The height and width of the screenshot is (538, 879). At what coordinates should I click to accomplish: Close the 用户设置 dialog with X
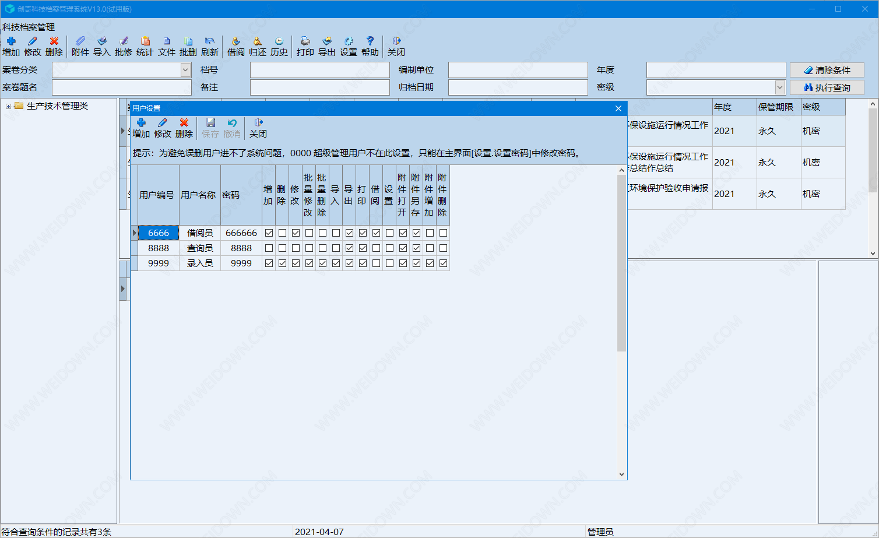618,108
